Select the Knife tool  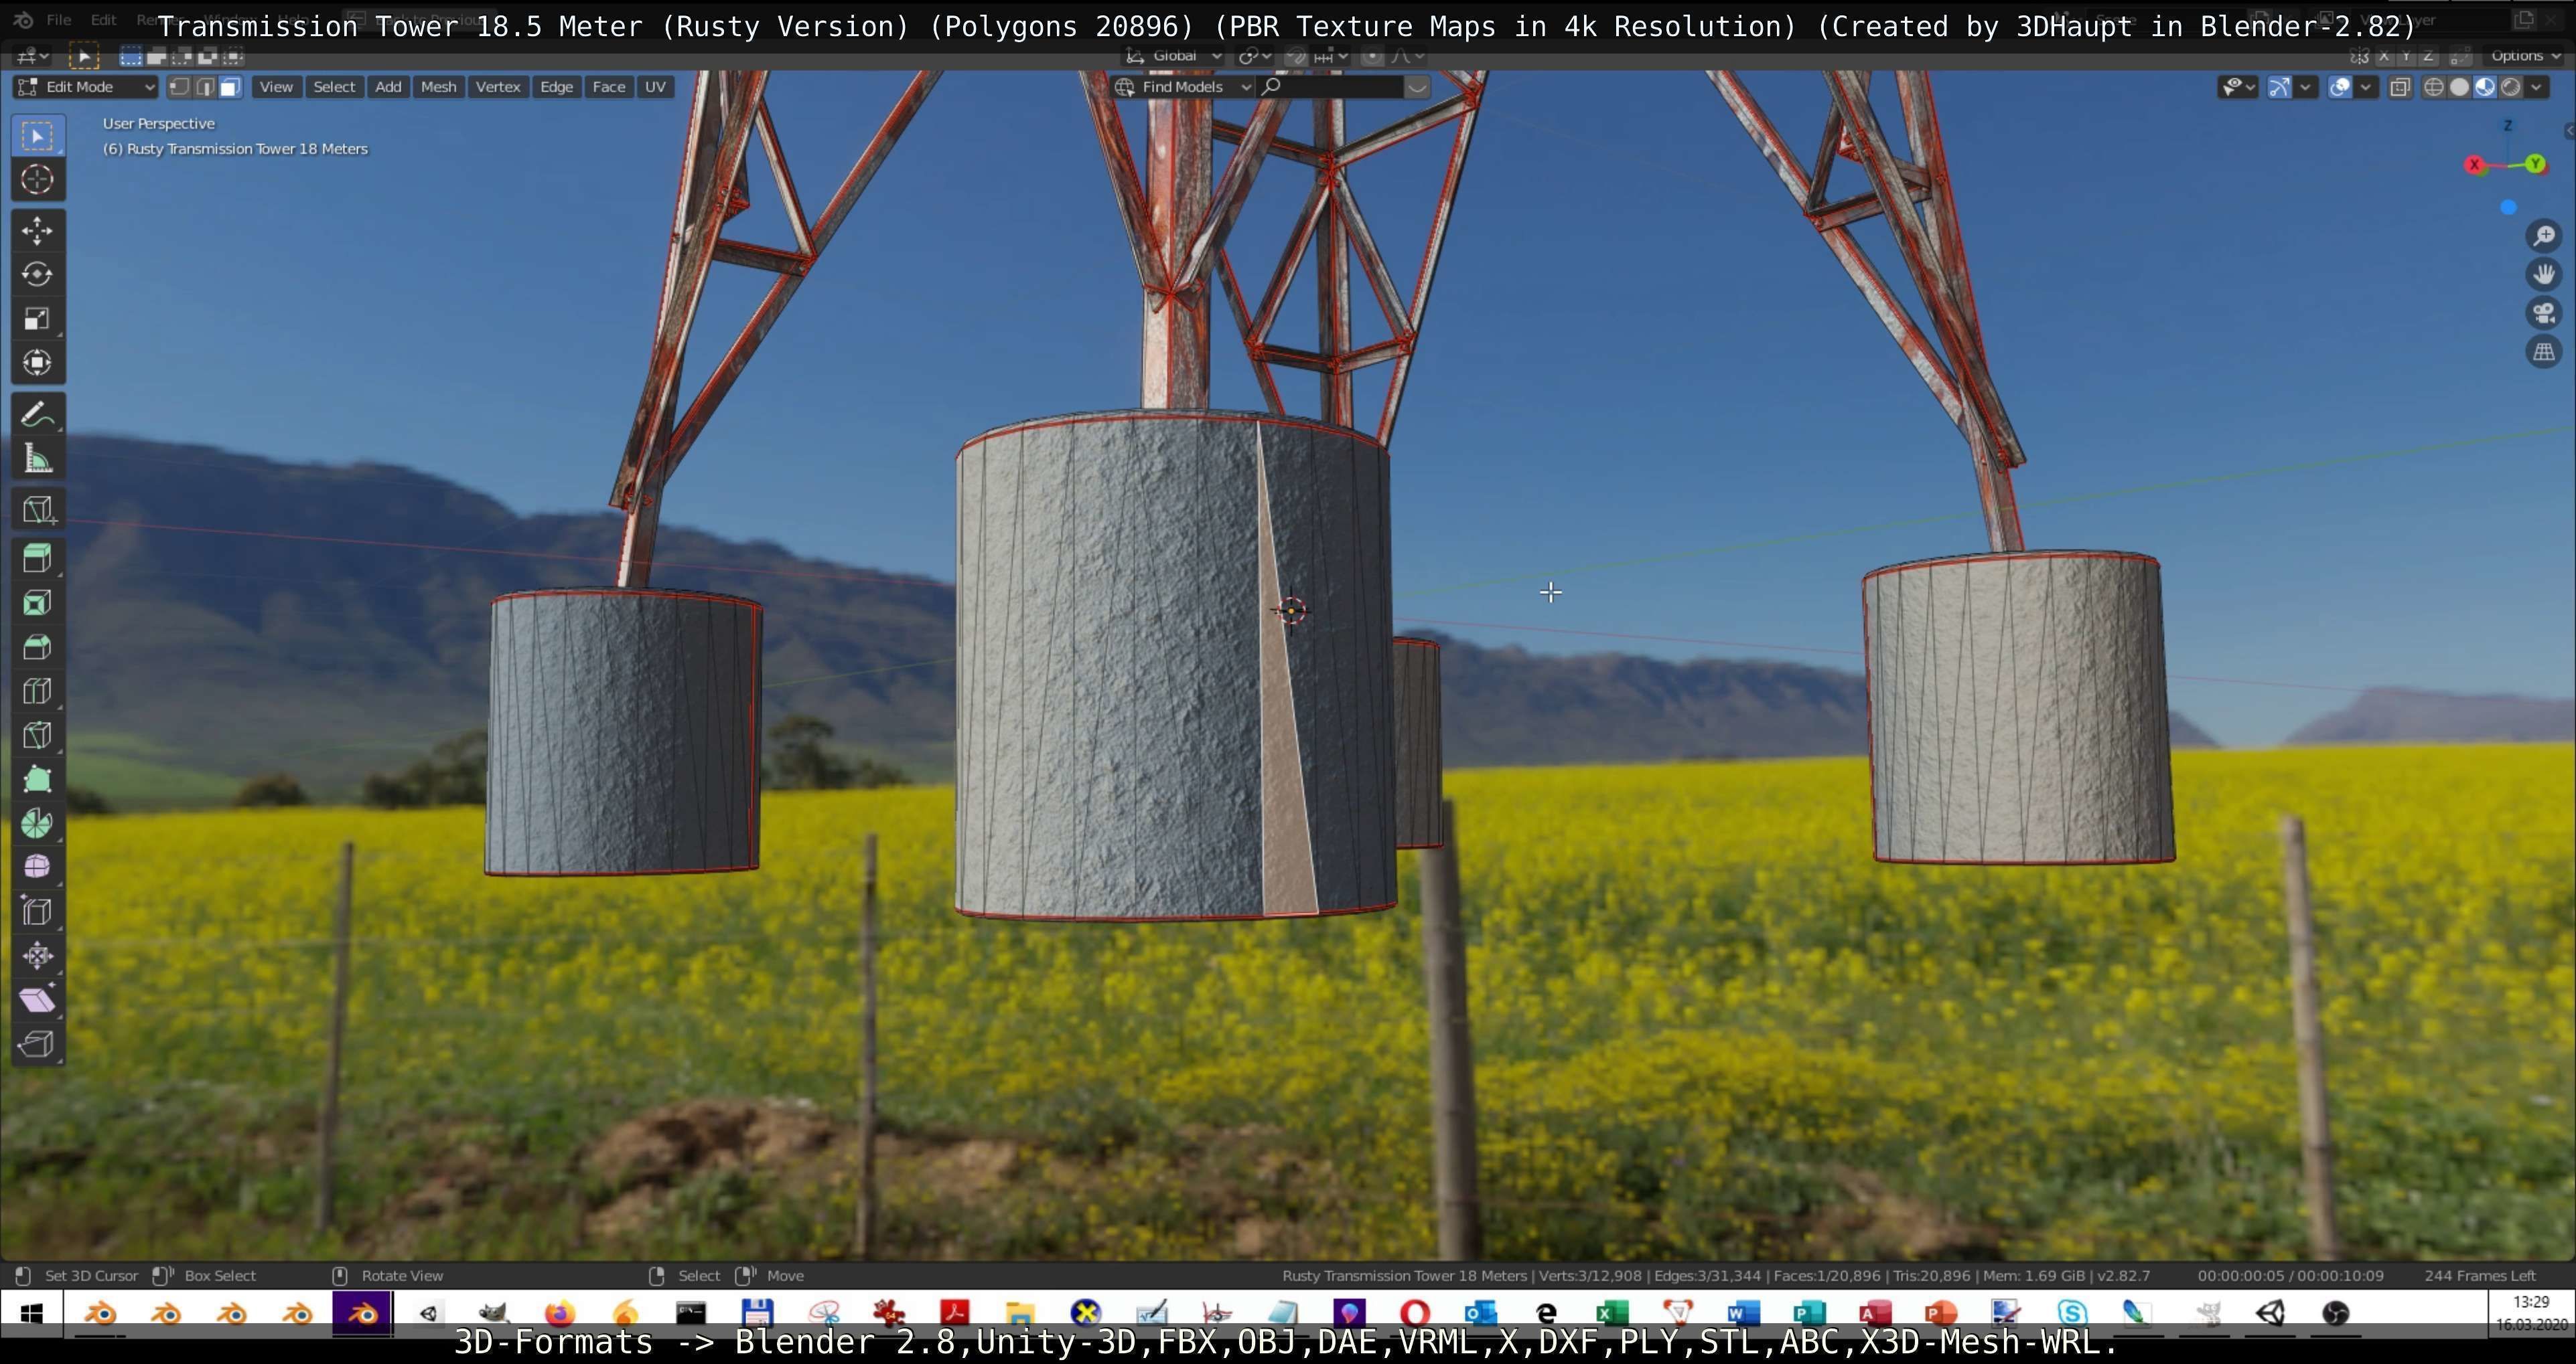coord(37,734)
